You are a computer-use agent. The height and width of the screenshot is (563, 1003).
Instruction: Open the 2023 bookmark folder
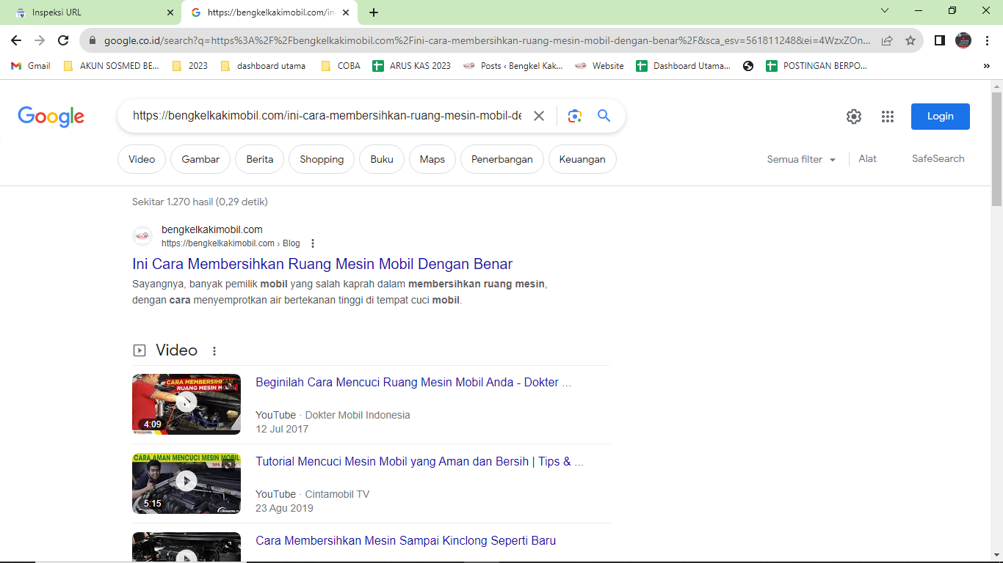[x=190, y=66]
